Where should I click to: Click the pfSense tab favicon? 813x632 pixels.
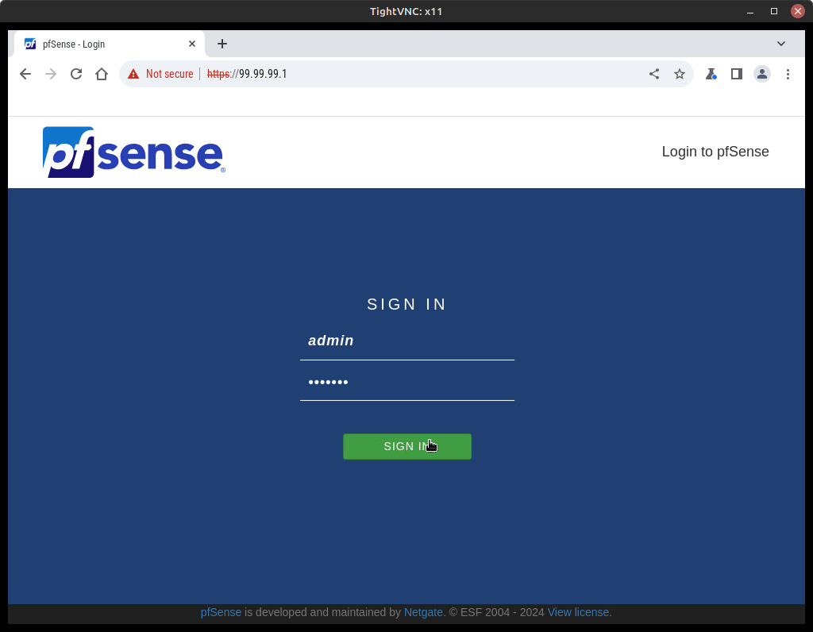pyautogui.click(x=31, y=44)
